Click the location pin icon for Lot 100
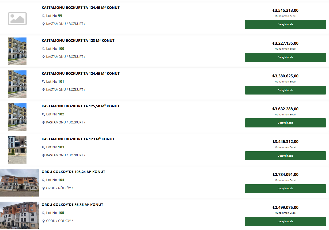Image resolution: width=329 pixels, height=230 pixels. pyautogui.click(x=43, y=57)
